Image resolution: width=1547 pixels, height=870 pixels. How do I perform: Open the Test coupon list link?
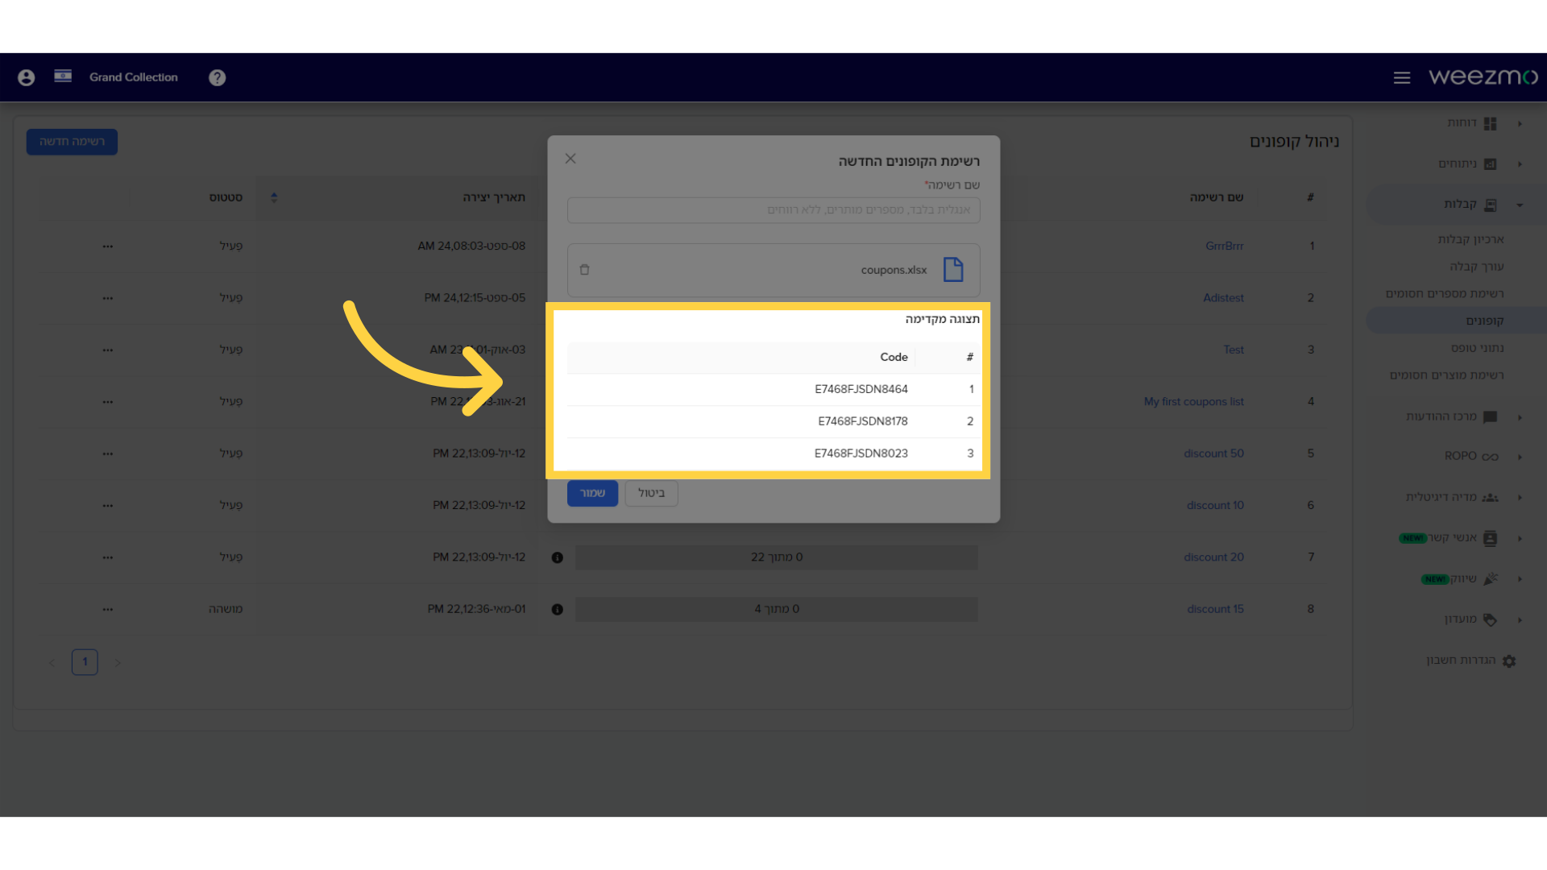1234,350
